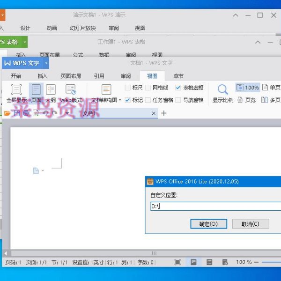
Task: Select Single Page view option
Action: click(x=271, y=88)
